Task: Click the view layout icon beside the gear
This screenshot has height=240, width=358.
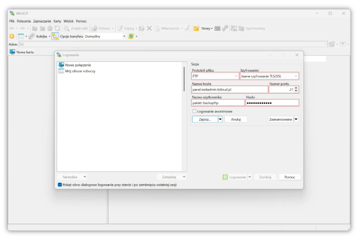Action: pyautogui.click(x=21, y=36)
